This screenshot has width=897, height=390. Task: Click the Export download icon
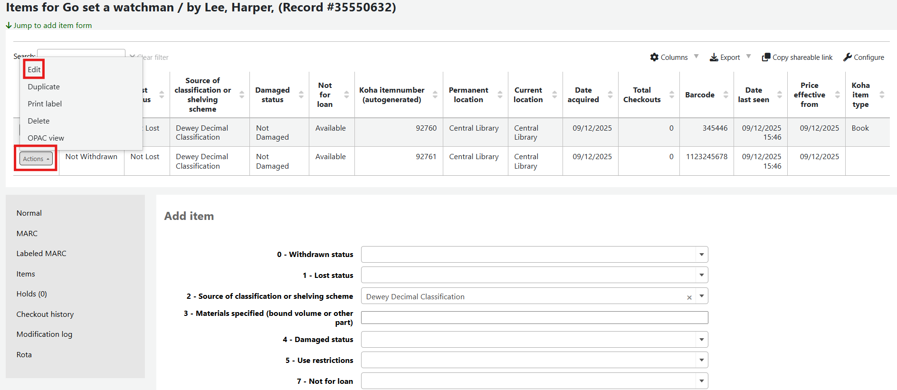(x=714, y=57)
